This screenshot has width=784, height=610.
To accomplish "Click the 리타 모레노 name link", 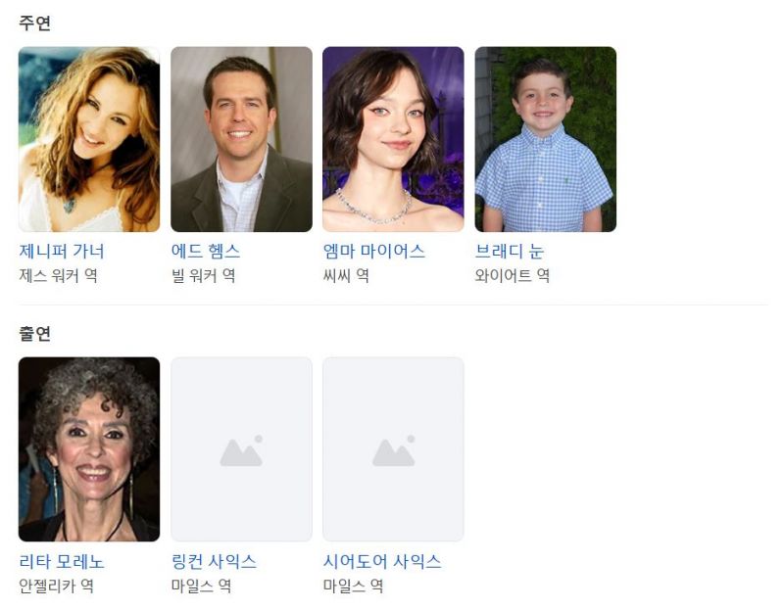I will click(x=62, y=562).
